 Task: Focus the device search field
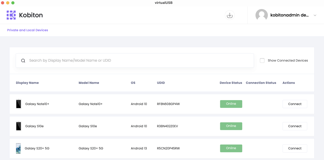point(135,61)
